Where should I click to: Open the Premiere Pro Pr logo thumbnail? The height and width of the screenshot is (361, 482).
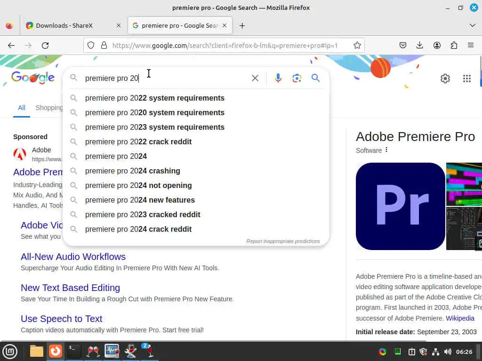(x=400, y=206)
